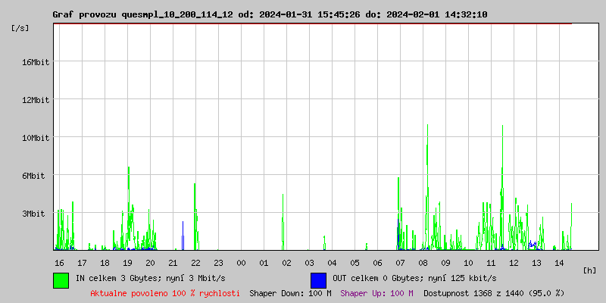
Task: Click the hour 19 marker on the time axis
Action: point(127,262)
